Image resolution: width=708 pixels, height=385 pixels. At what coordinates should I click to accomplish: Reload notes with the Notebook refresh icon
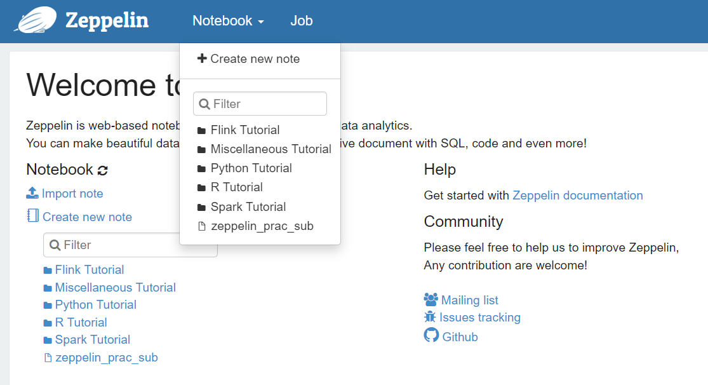tap(102, 170)
